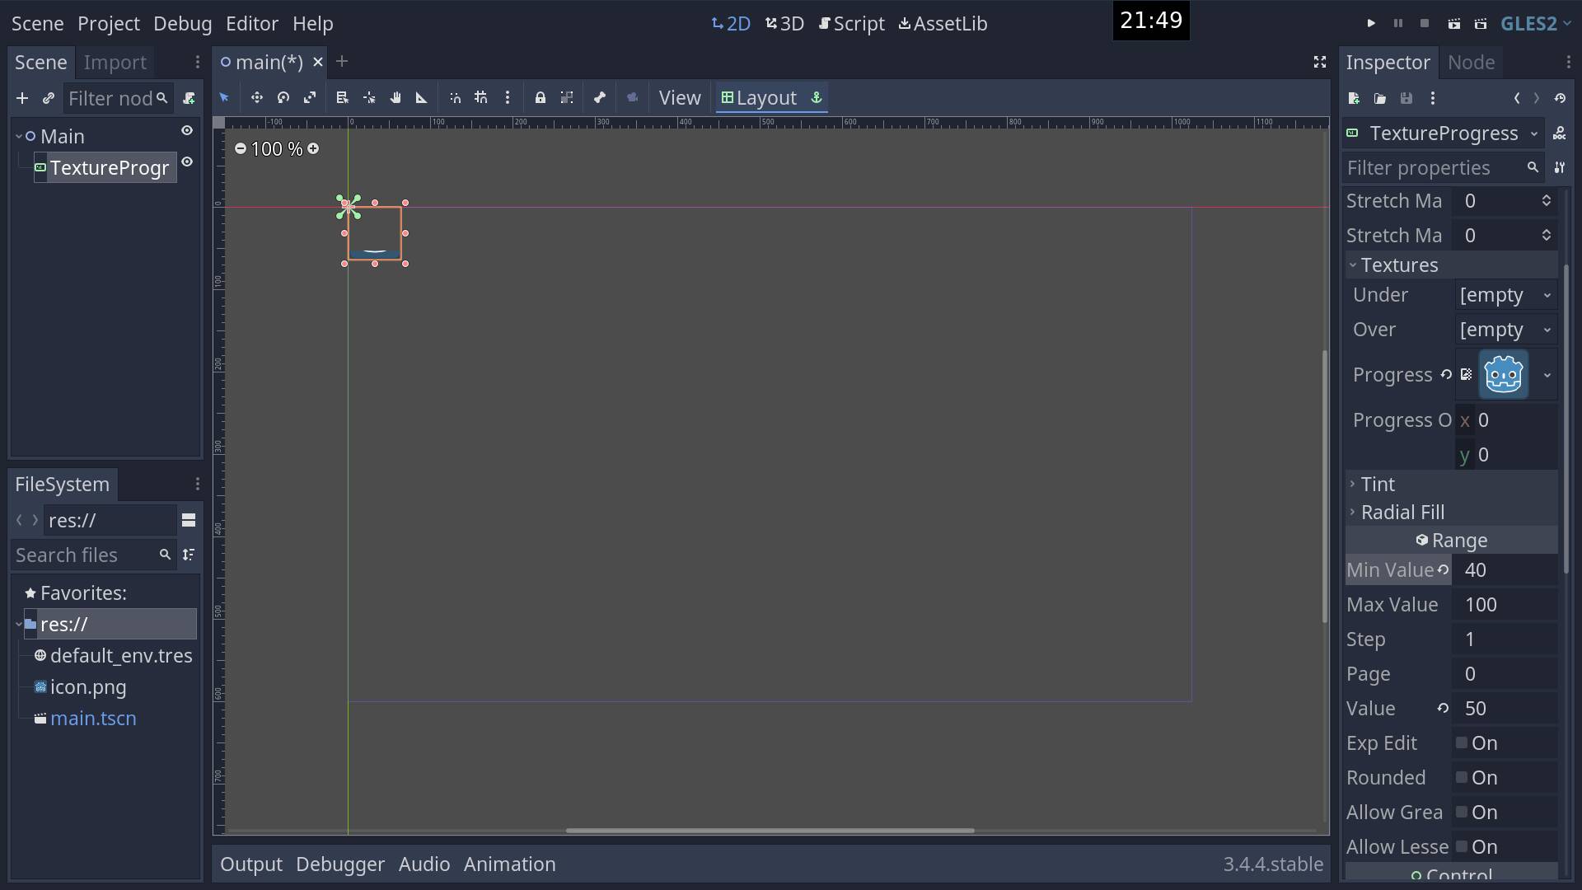Switch to the Node tab
The height and width of the screenshot is (890, 1582).
pos(1472,62)
